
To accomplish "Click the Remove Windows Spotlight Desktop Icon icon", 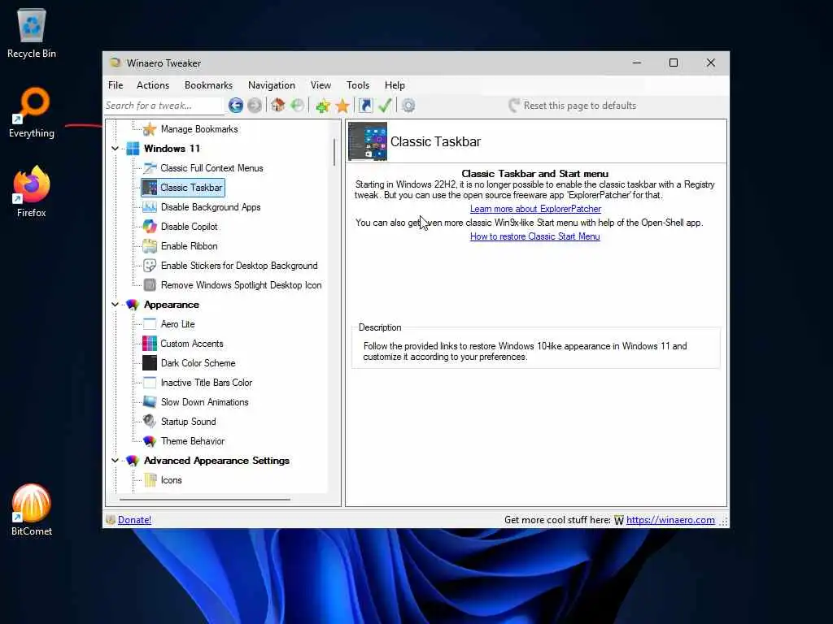I will coord(150,285).
